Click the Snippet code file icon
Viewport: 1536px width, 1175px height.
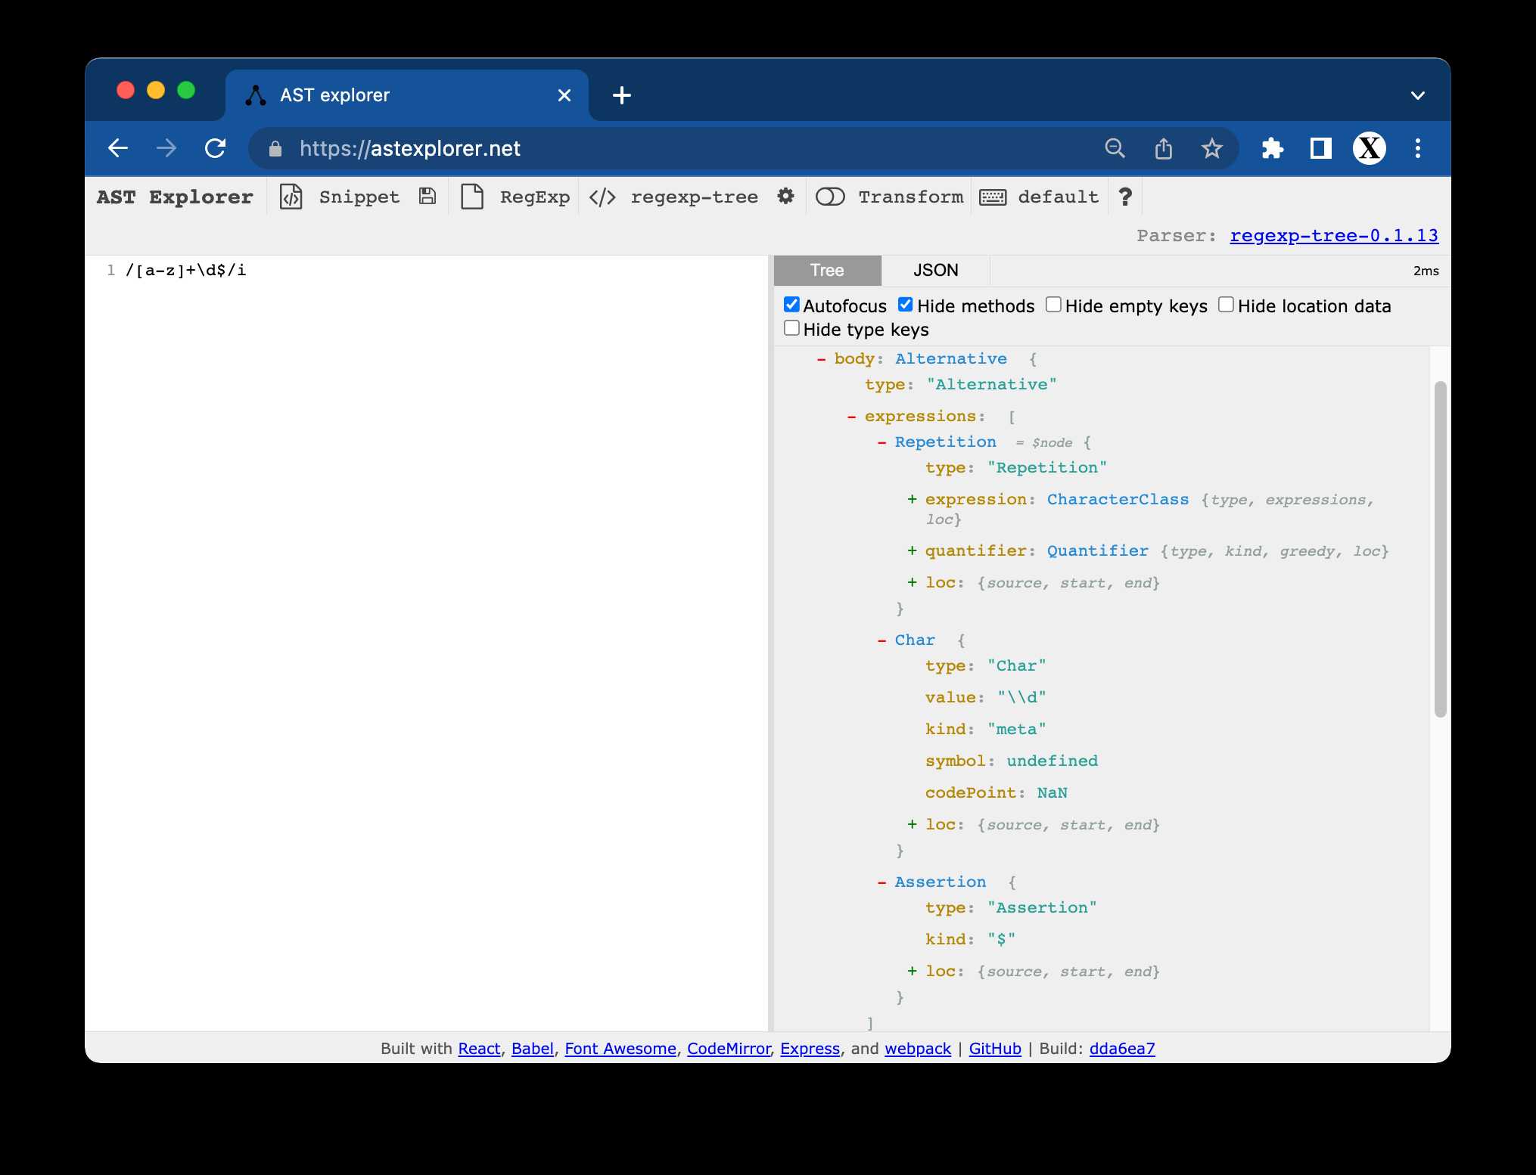(x=291, y=197)
